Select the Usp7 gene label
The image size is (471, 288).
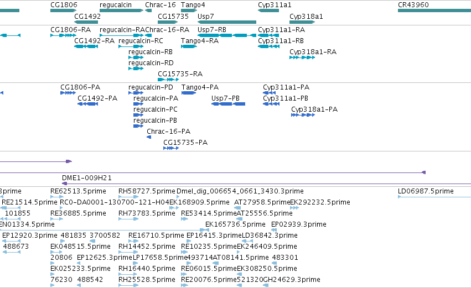pos(206,16)
